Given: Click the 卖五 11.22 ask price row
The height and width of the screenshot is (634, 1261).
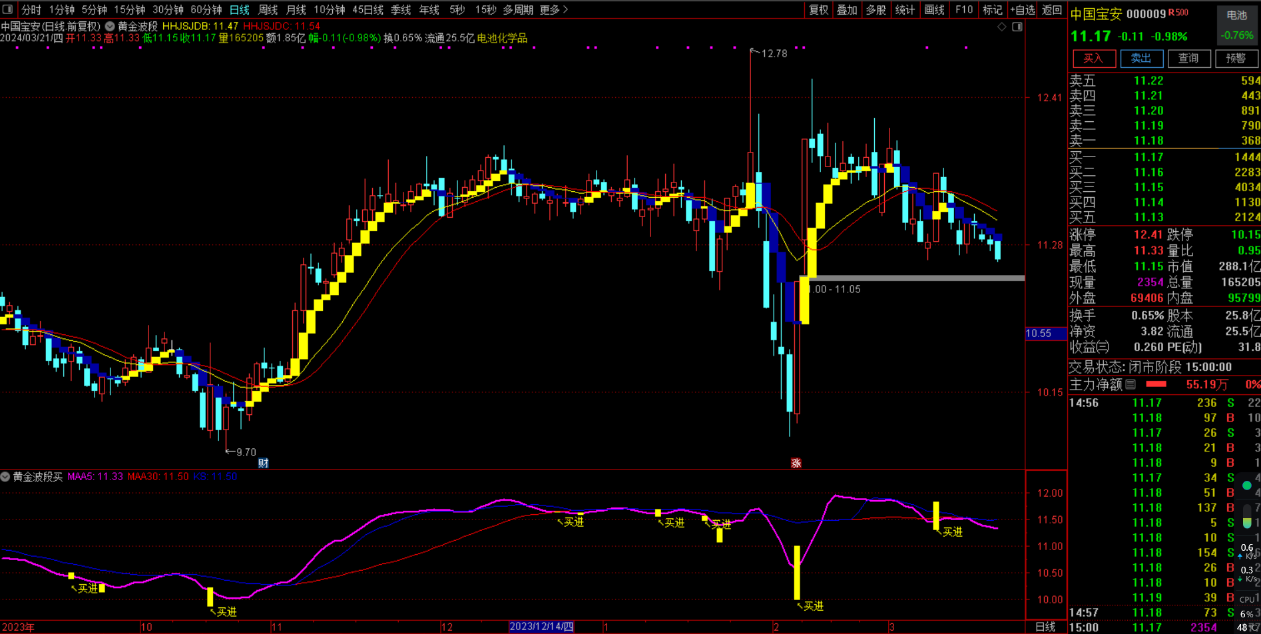Looking at the screenshot, I should tap(1164, 81).
